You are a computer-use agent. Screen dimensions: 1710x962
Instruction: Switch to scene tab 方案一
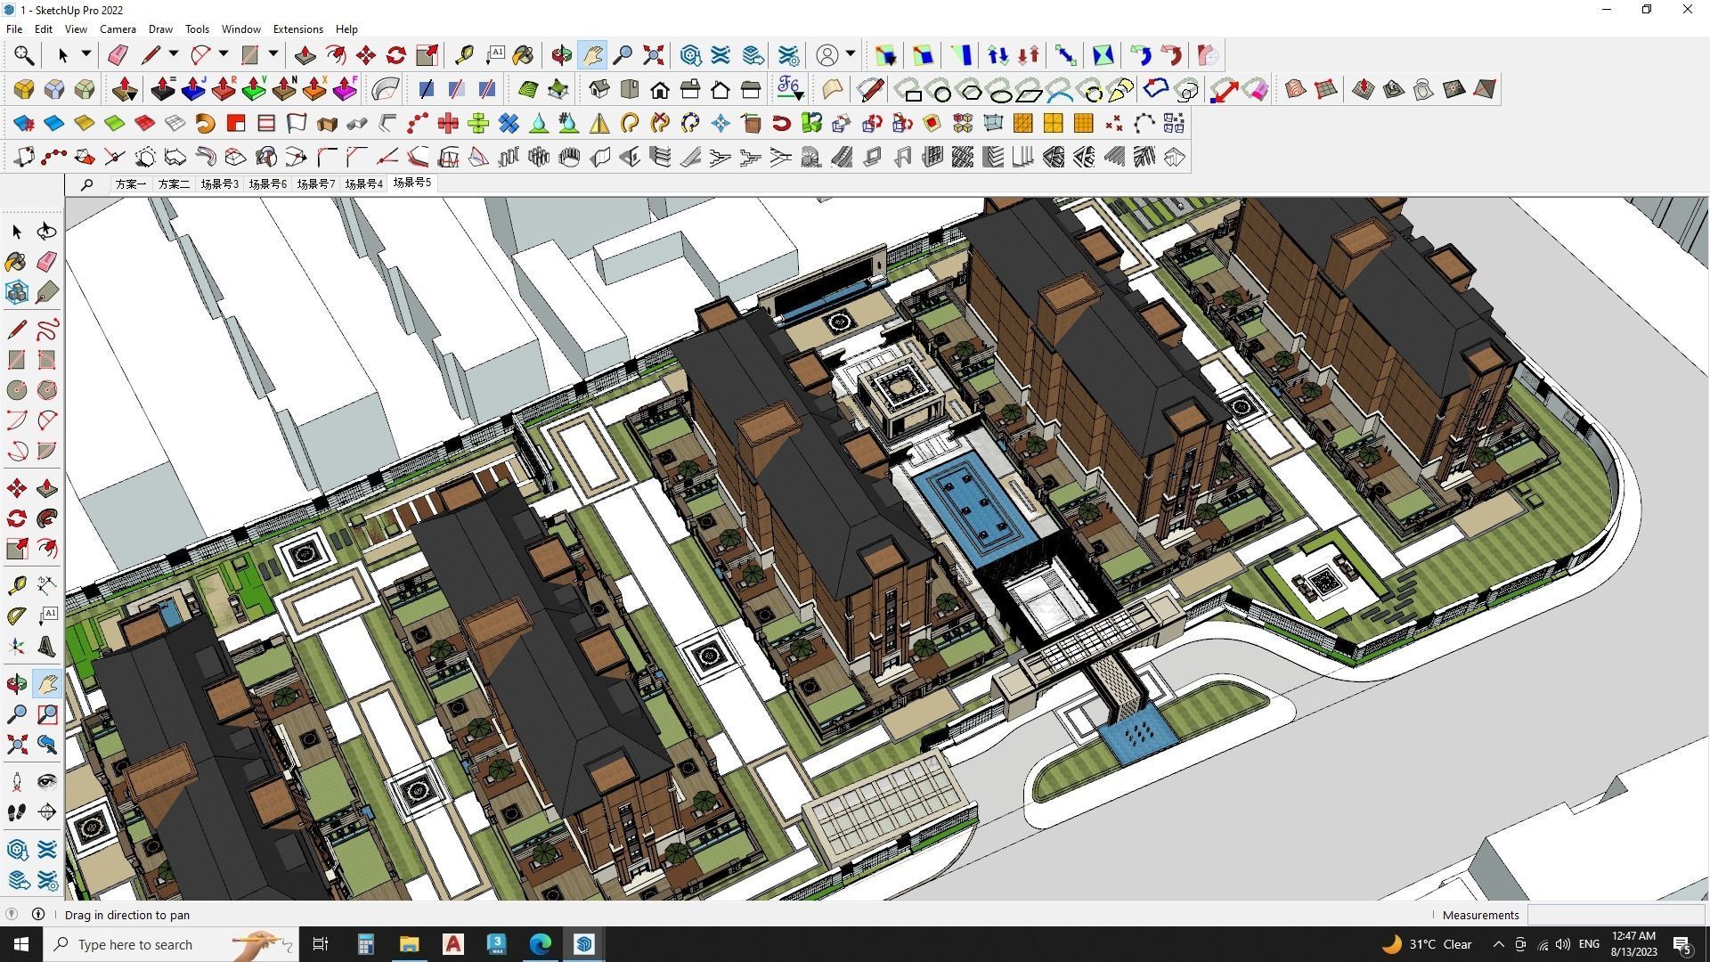pyautogui.click(x=130, y=184)
